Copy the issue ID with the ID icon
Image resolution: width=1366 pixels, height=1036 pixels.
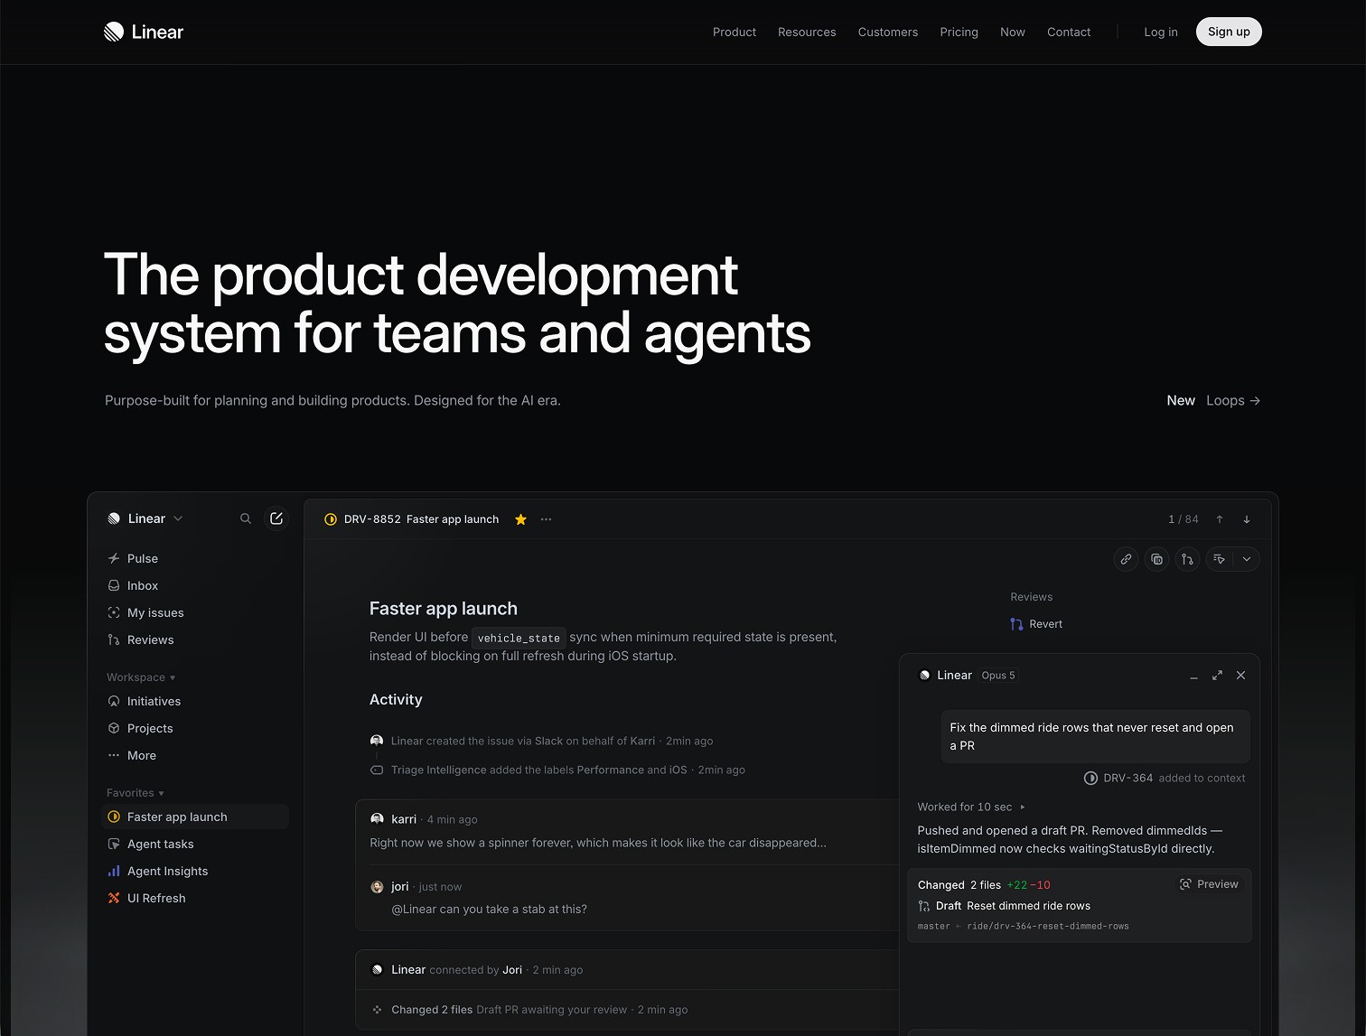pyautogui.click(x=1156, y=559)
